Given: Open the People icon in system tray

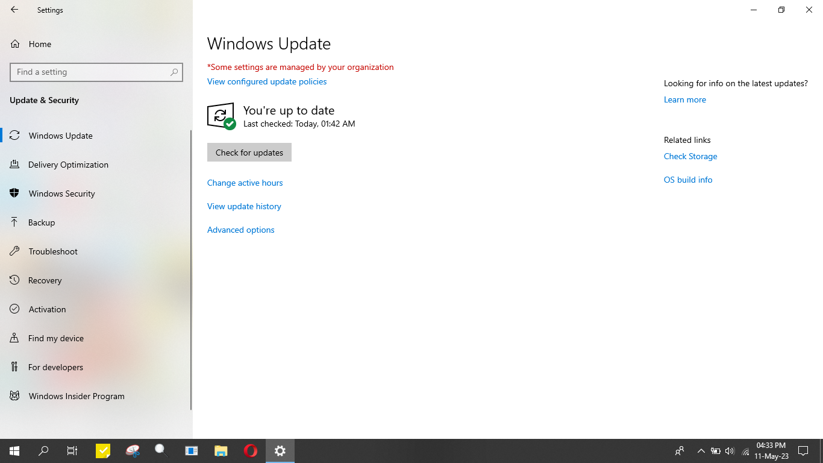Looking at the screenshot, I should pyautogui.click(x=680, y=451).
